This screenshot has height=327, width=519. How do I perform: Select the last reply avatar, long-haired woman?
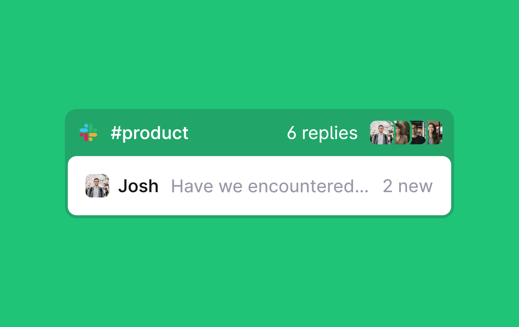[x=435, y=133]
